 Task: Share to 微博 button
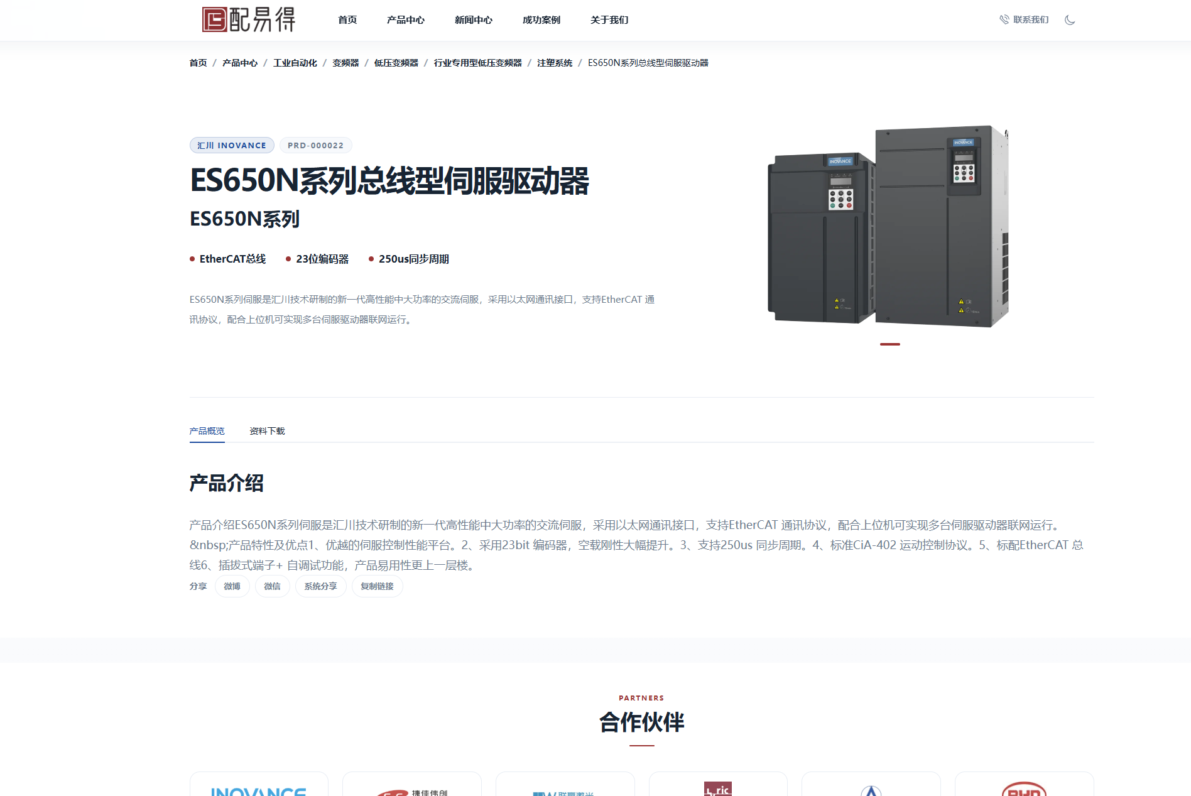coord(232,586)
